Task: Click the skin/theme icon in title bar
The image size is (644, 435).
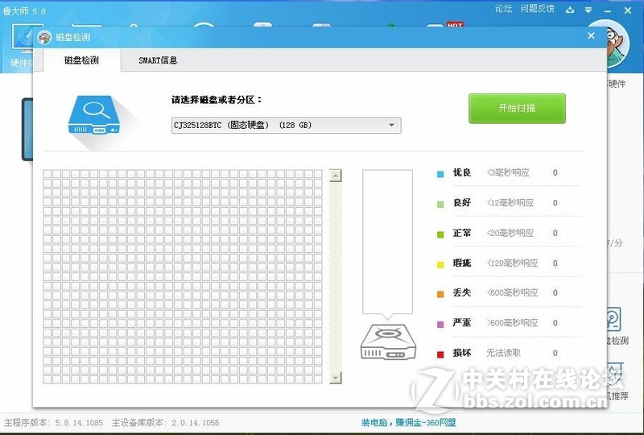Action: (570, 10)
